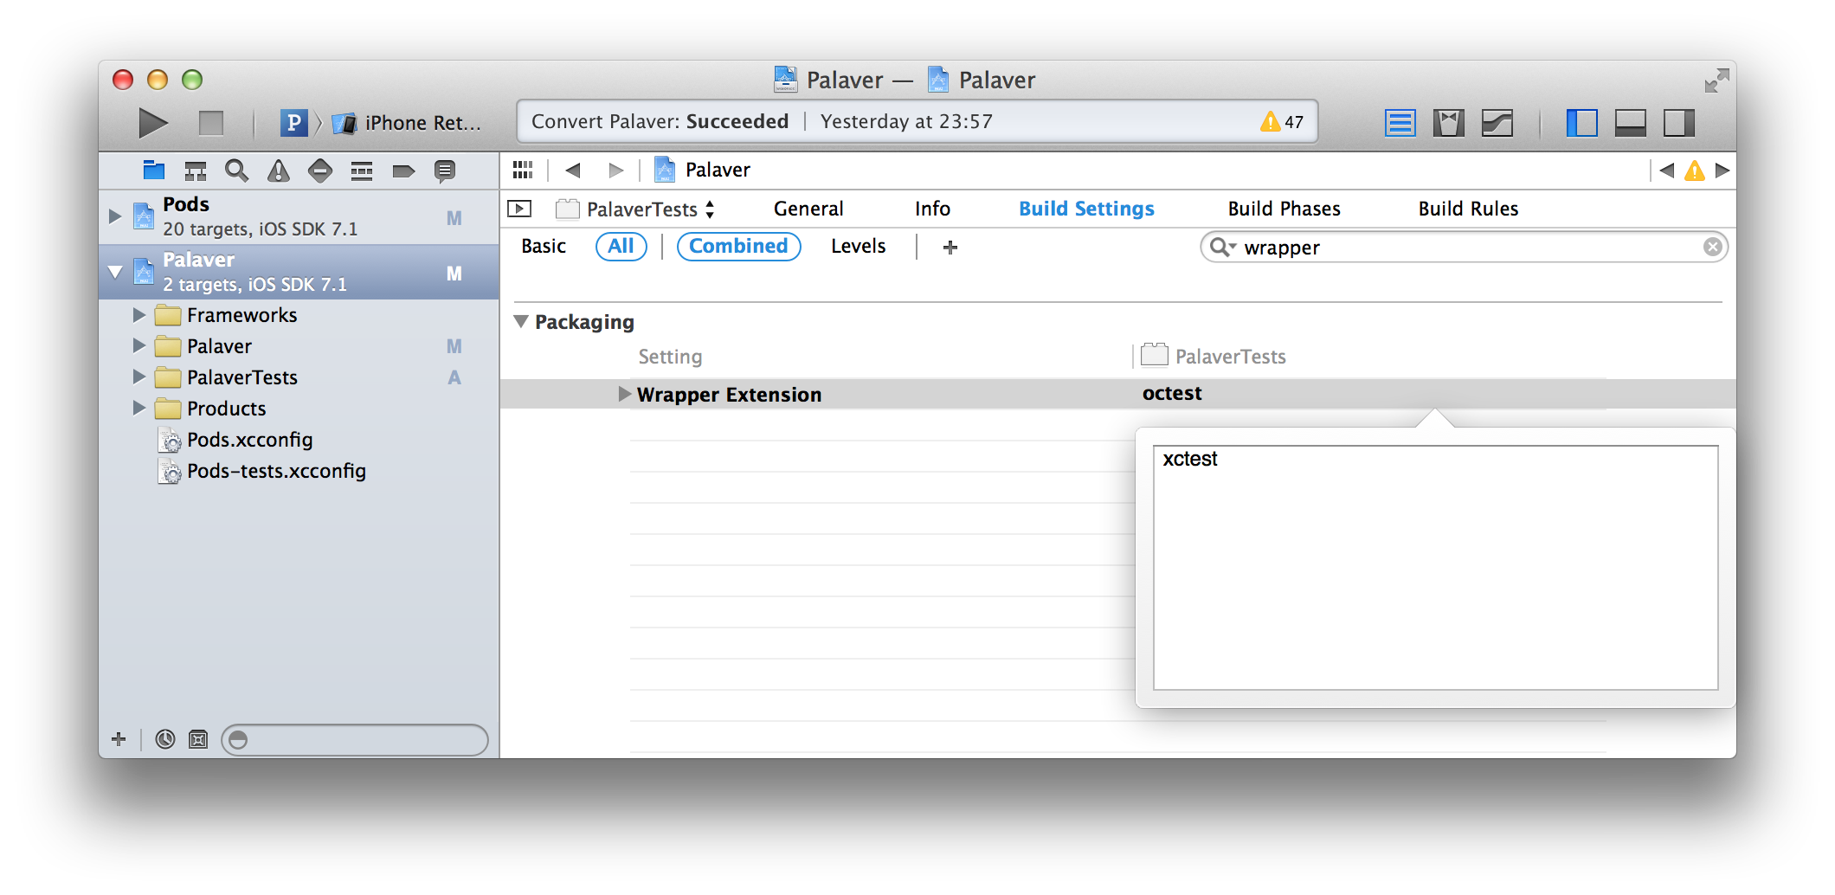Toggle the projects and targets list
Image resolution: width=1835 pixels, height=895 pixels.
(519, 209)
